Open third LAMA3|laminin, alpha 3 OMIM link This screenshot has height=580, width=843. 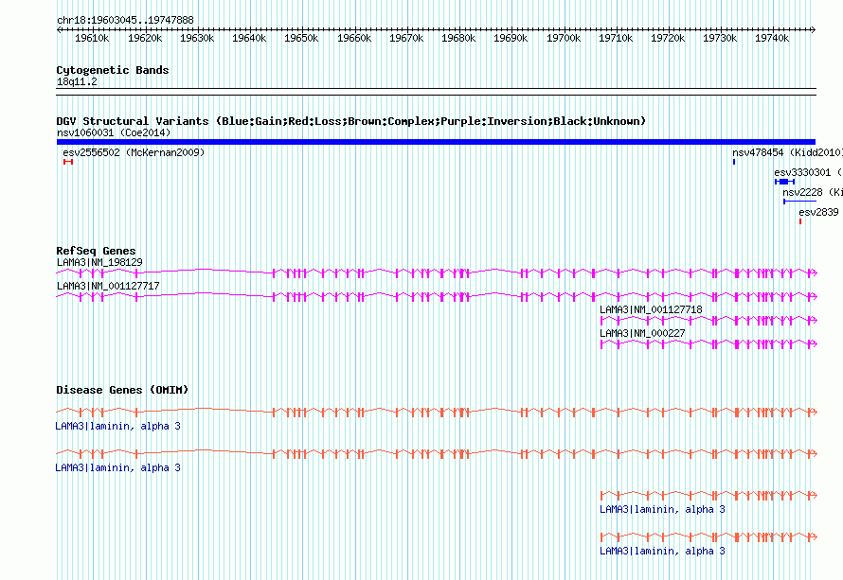click(x=662, y=509)
